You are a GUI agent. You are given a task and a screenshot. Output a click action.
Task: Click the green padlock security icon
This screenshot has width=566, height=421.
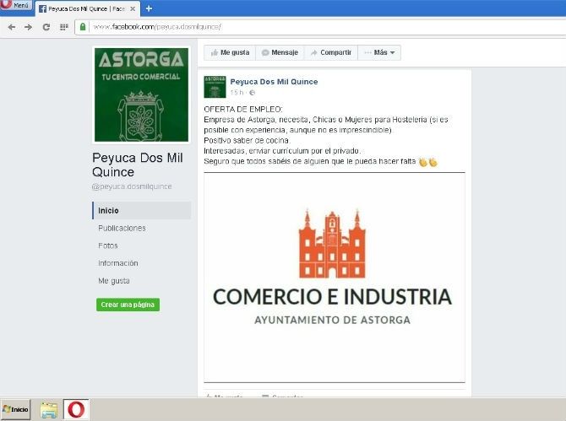83,27
